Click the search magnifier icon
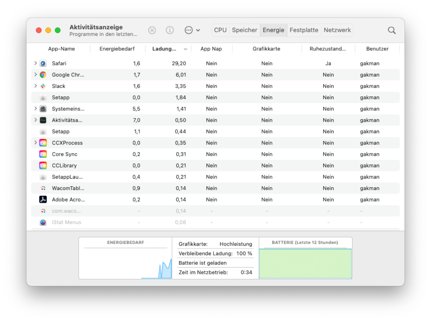431x321 pixels. (391, 30)
